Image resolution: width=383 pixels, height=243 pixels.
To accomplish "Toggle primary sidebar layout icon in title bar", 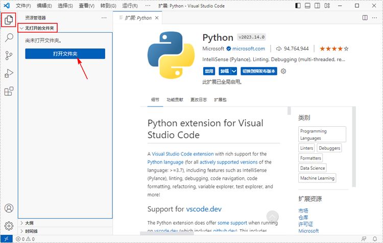I will [298, 6].
